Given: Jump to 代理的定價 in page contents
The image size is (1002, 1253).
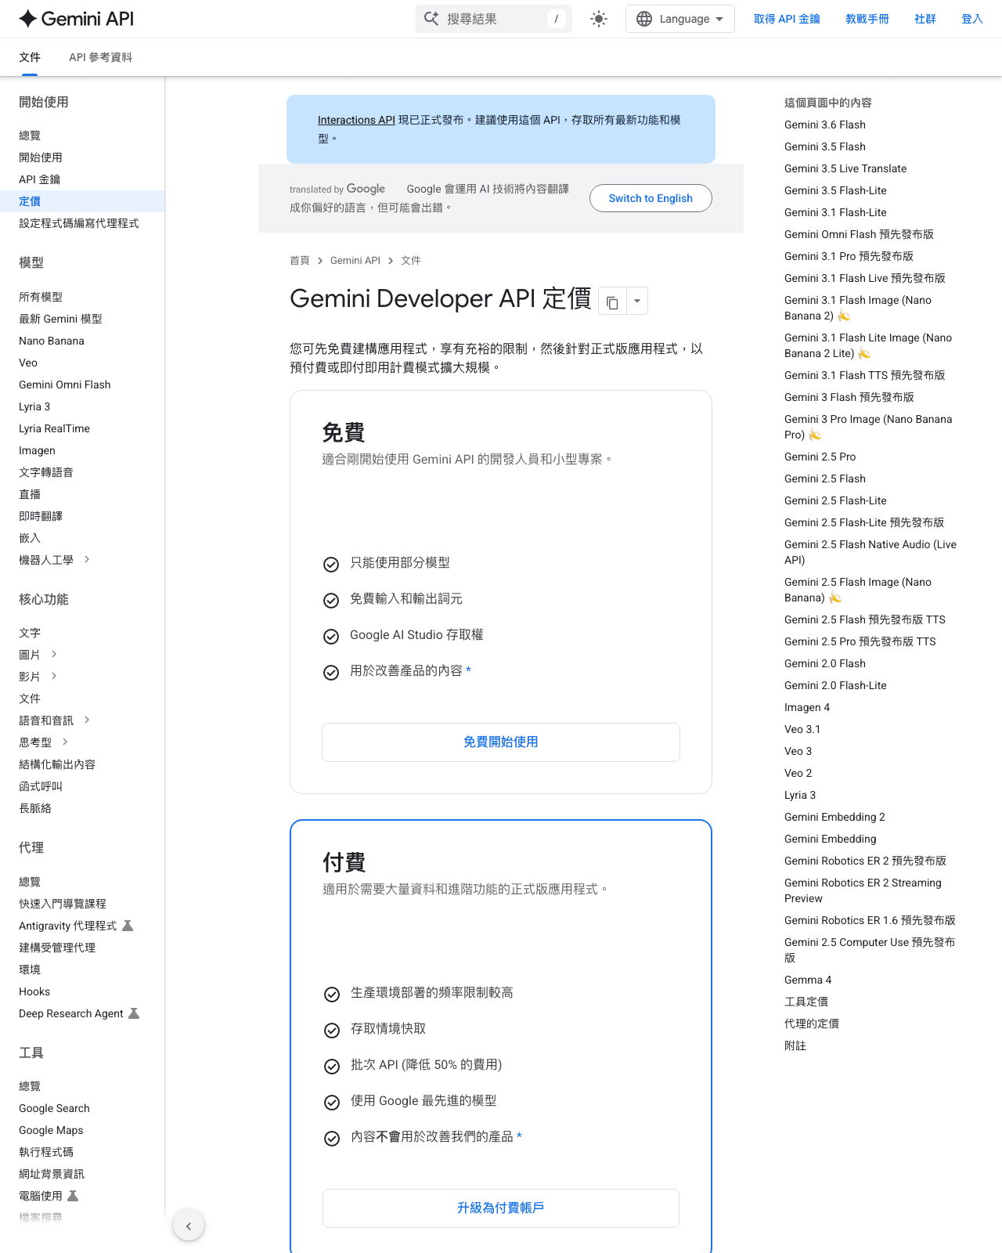Looking at the screenshot, I should pyautogui.click(x=812, y=1024).
